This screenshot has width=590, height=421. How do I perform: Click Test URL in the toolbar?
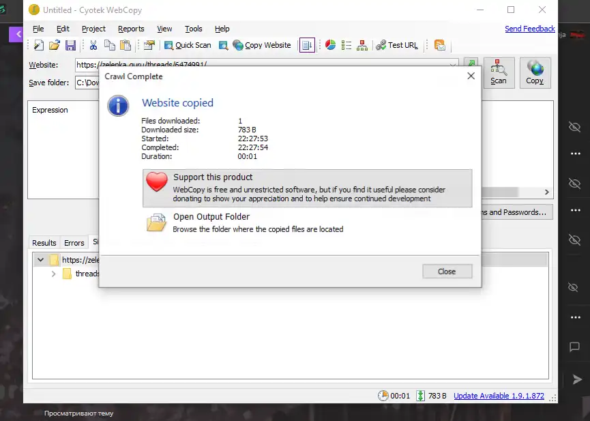click(397, 45)
